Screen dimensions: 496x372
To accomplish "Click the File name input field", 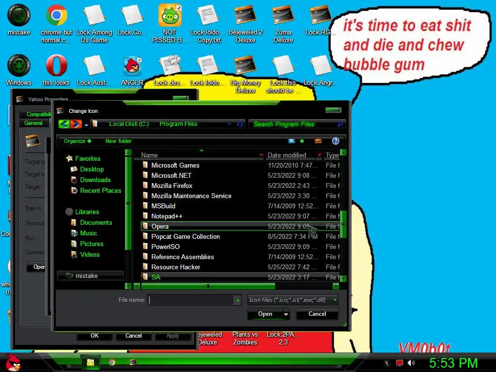I will pos(191,299).
